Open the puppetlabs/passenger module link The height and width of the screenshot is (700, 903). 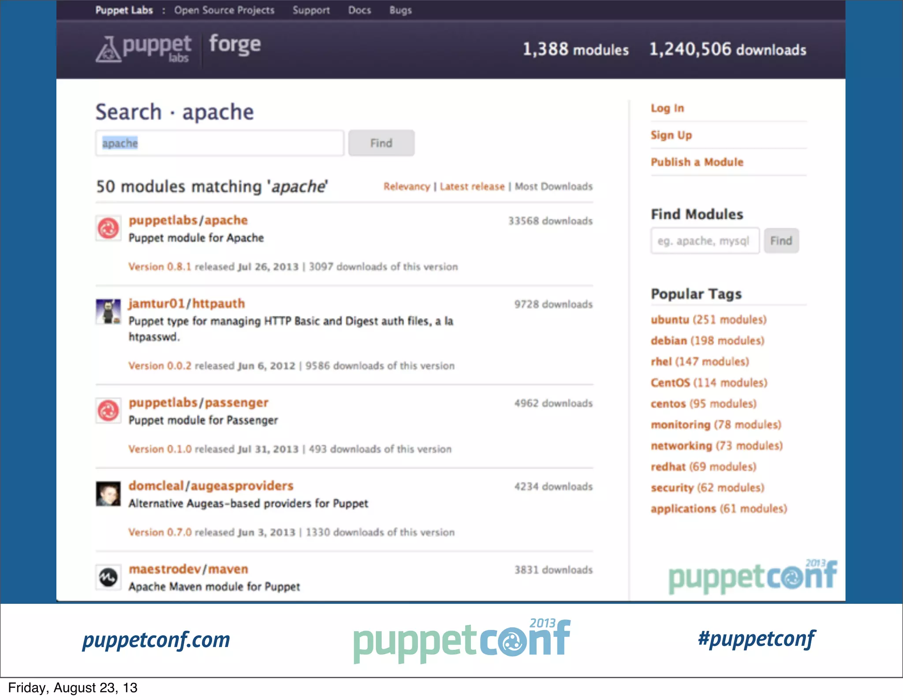198,403
